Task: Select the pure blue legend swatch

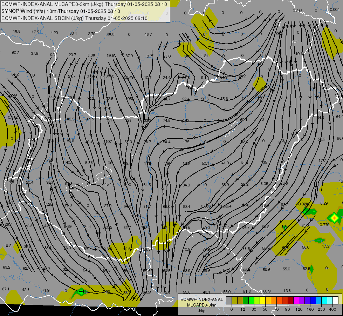Action: (313, 300)
